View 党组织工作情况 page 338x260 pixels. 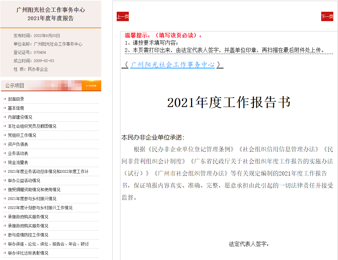(22, 135)
